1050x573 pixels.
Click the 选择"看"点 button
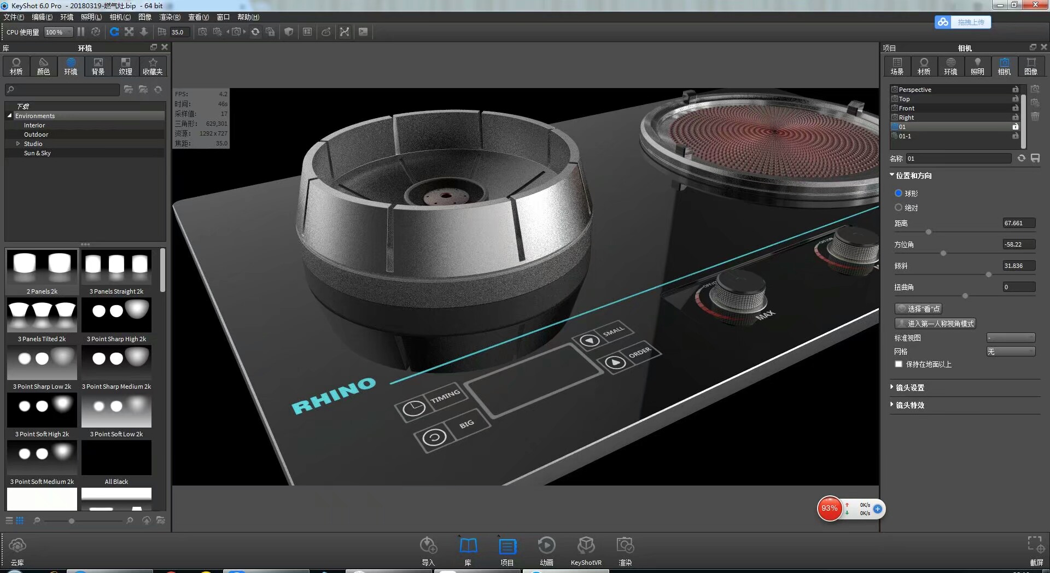pos(919,308)
